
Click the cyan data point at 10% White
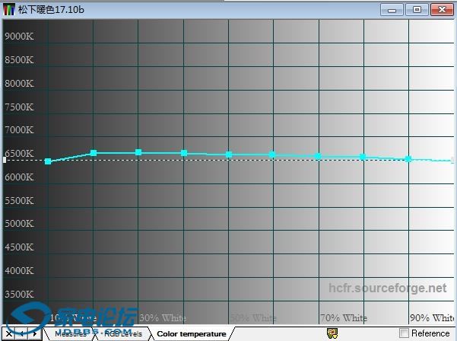click(x=48, y=161)
